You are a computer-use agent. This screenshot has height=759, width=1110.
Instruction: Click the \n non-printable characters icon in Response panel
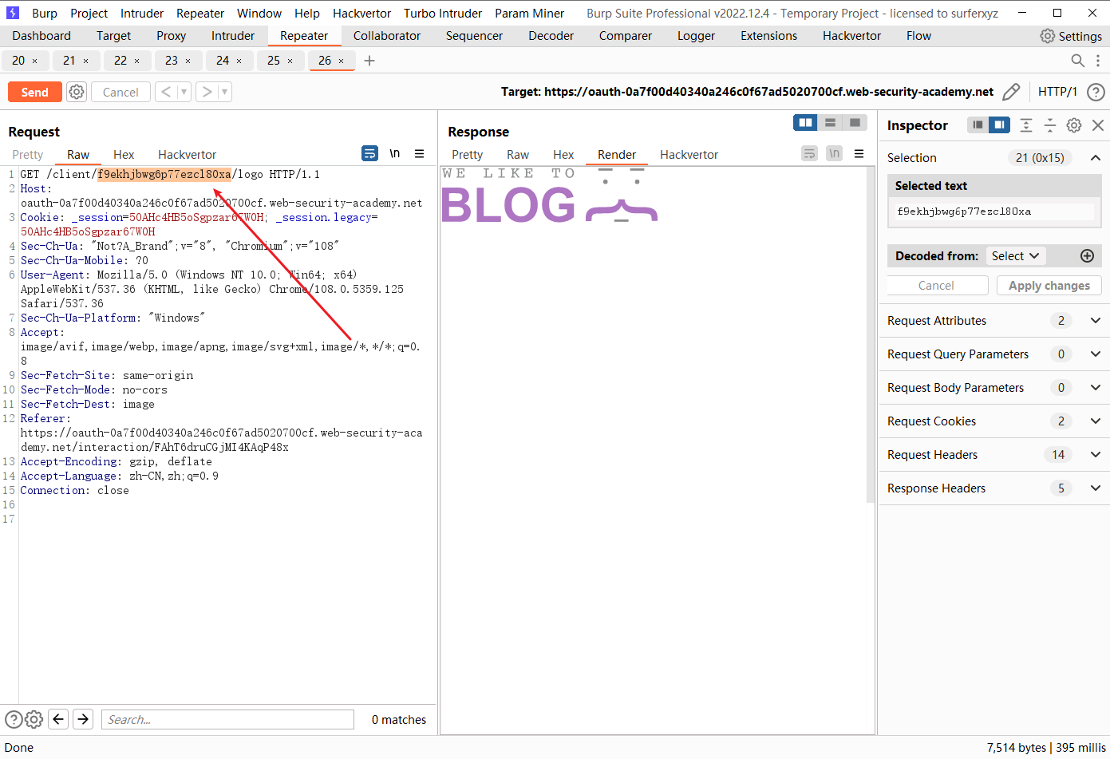(x=834, y=152)
